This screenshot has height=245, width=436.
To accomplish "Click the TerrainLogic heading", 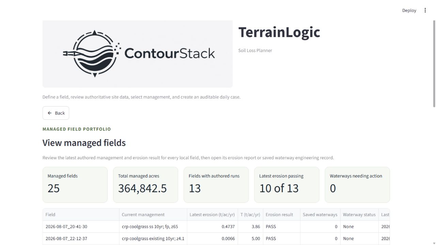I will click(279, 32).
